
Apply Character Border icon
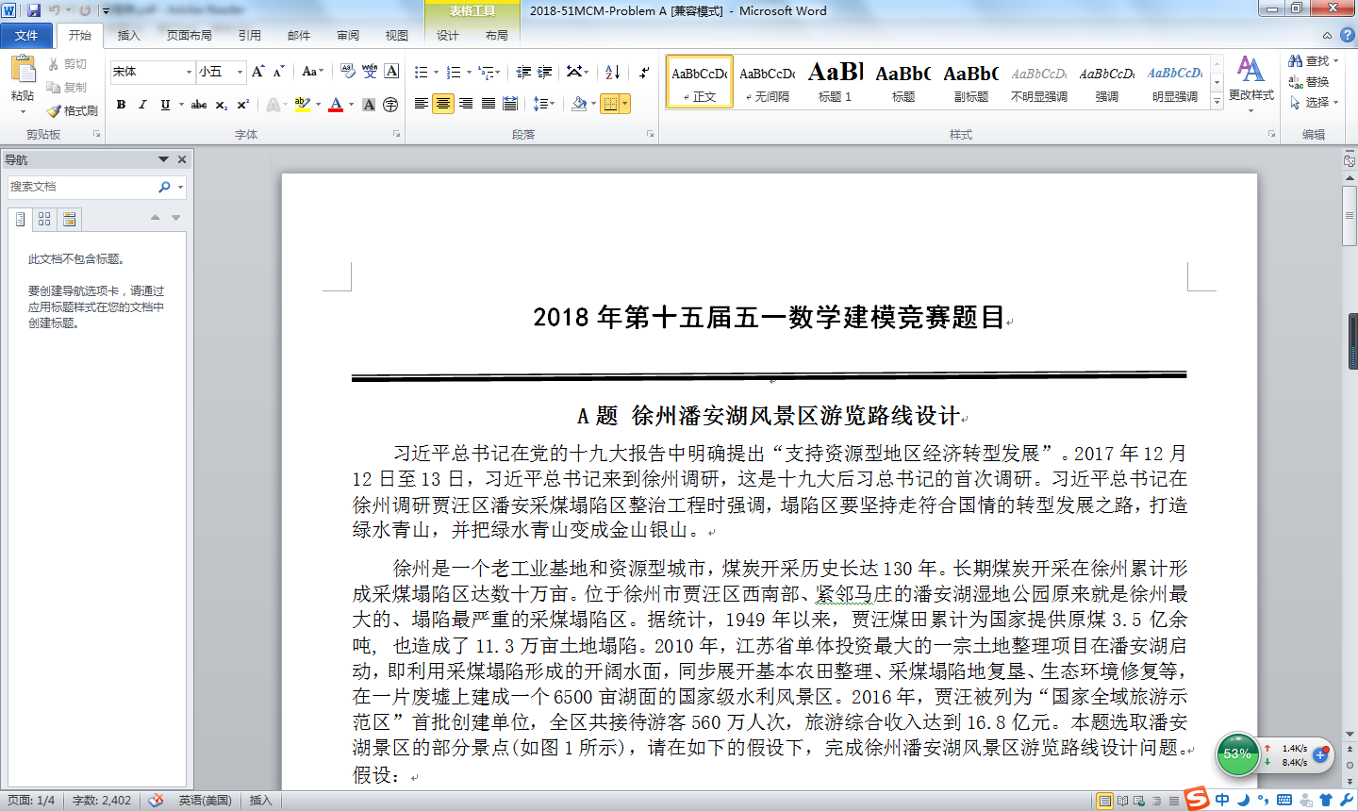[x=391, y=72]
